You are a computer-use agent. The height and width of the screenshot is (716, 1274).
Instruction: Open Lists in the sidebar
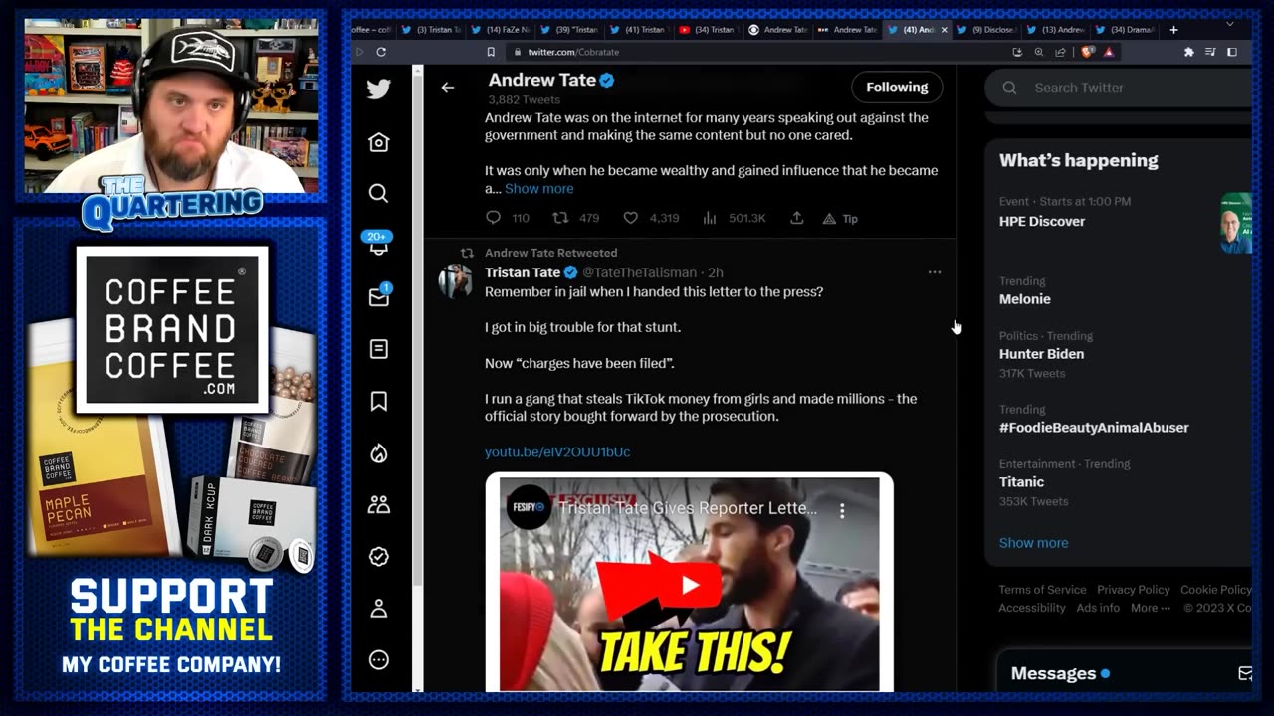pos(378,349)
